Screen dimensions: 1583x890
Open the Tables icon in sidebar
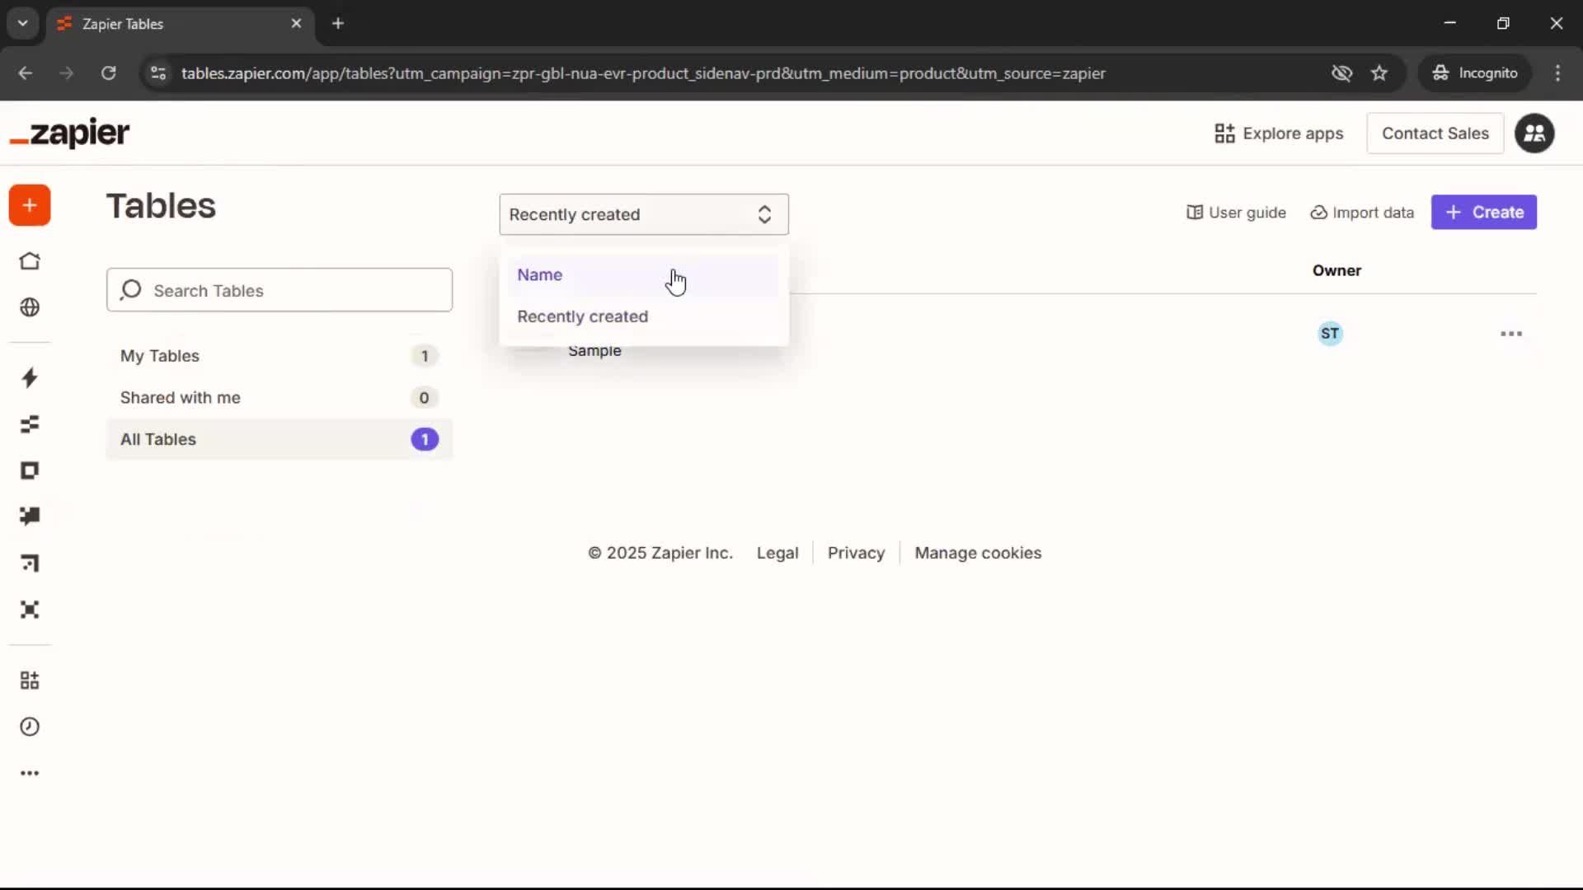[x=30, y=424]
